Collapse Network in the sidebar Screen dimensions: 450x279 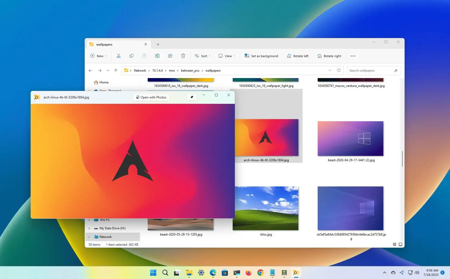pos(89,237)
